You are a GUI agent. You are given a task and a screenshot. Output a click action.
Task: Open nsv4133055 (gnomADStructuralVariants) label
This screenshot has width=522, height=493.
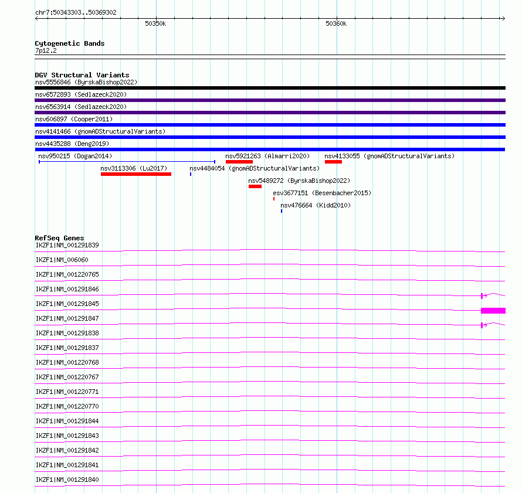click(x=389, y=156)
